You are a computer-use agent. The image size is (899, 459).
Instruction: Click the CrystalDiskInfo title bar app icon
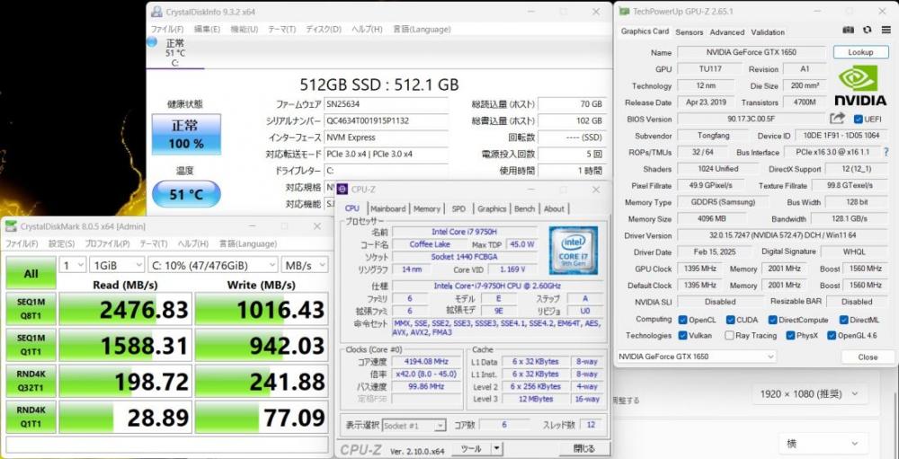pyautogui.click(x=156, y=12)
